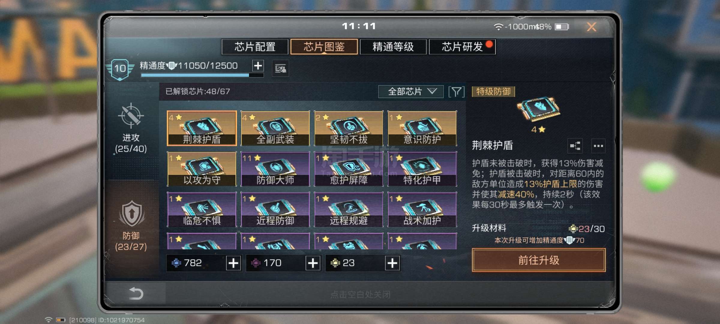This screenshot has height=324, width=720.
Task: Switch to the 精通等级 tab
Action: click(x=393, y=47)
